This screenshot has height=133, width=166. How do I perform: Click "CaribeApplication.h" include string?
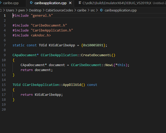52,30
